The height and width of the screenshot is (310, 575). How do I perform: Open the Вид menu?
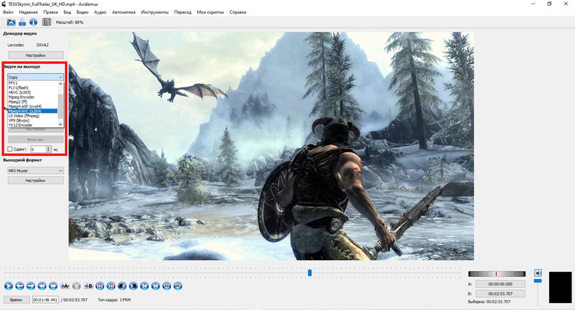point(67,12)
